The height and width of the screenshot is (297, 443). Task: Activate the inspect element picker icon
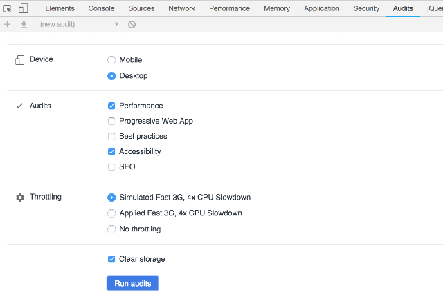click(x=8, y=8)
